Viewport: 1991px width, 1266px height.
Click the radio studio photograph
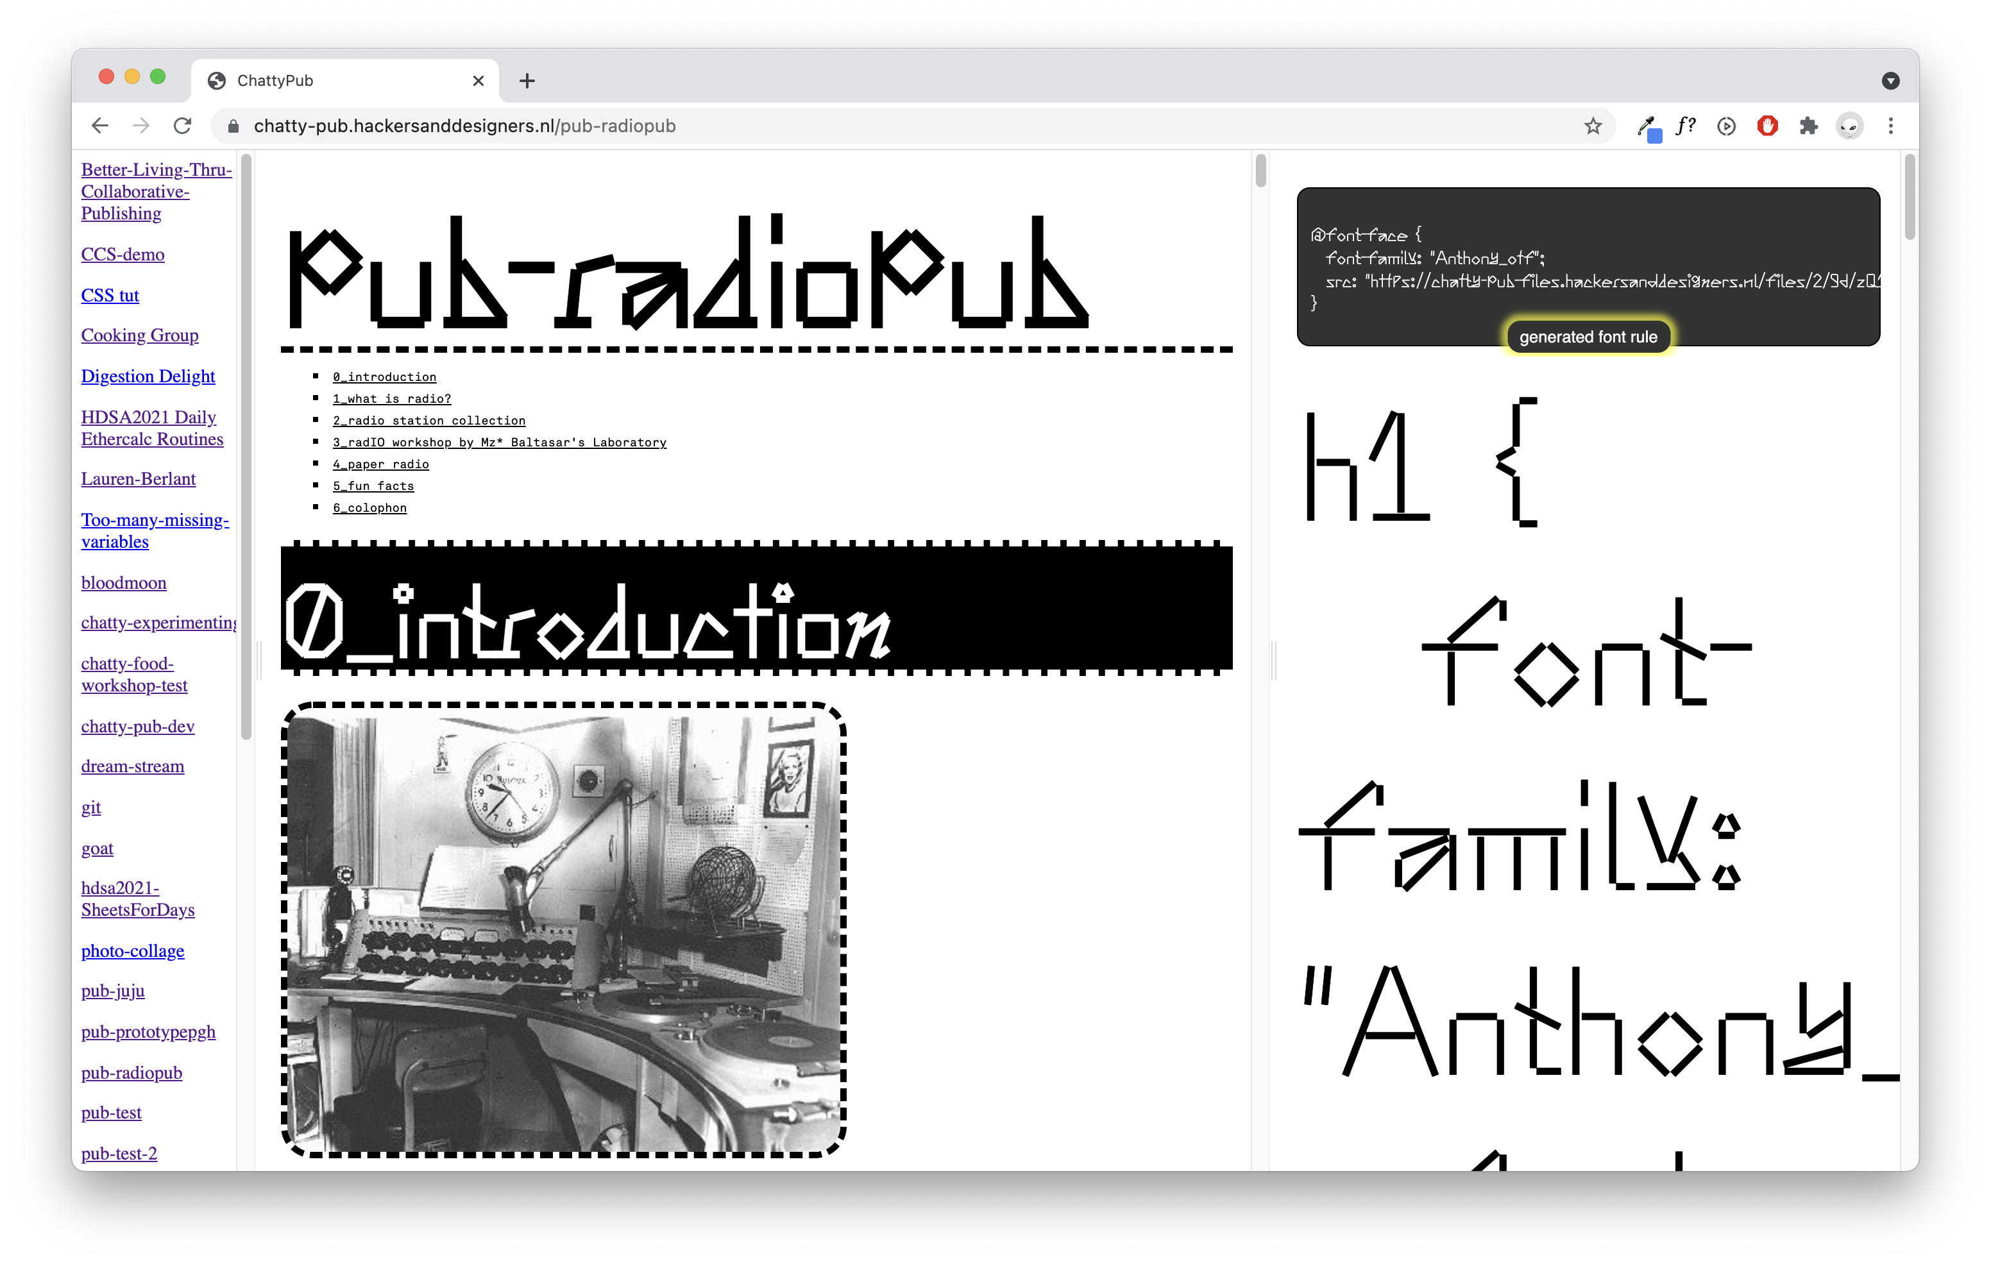coord(564,931)
